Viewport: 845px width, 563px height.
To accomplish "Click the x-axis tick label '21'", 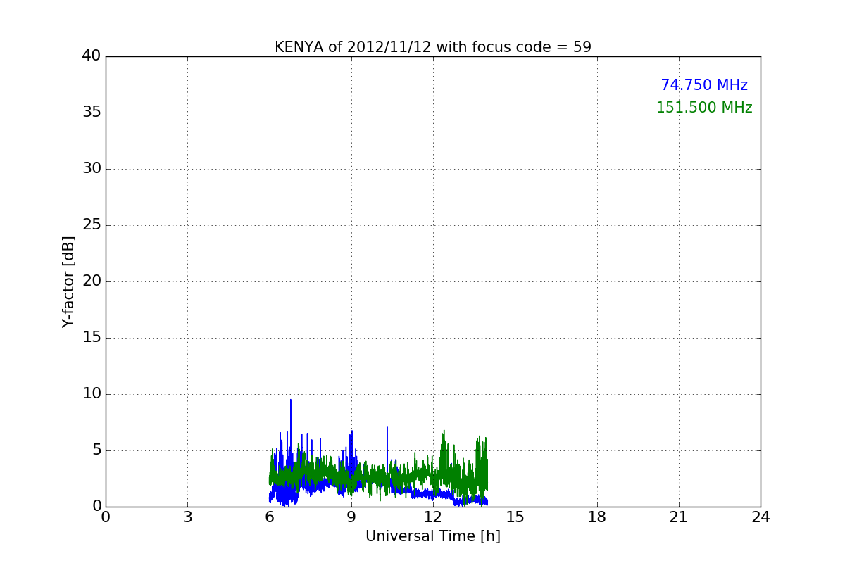I will (x=679, y=517).
